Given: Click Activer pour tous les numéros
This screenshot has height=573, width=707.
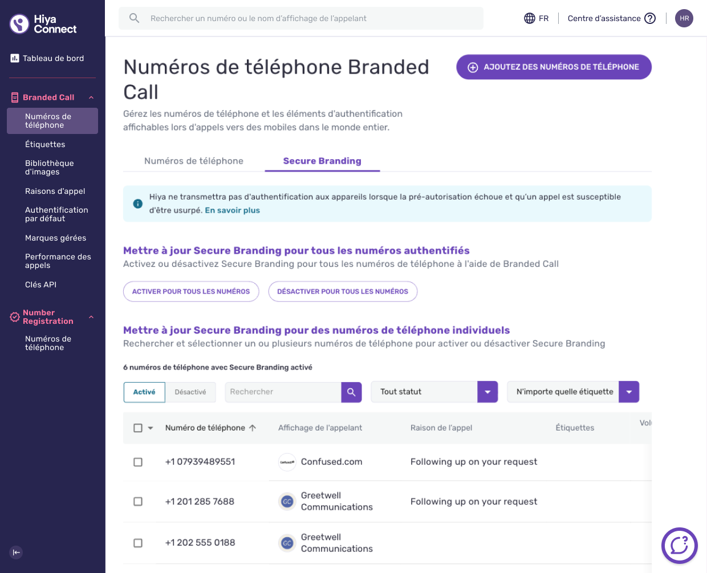Looking at the screenshot, I should (191, 291).
